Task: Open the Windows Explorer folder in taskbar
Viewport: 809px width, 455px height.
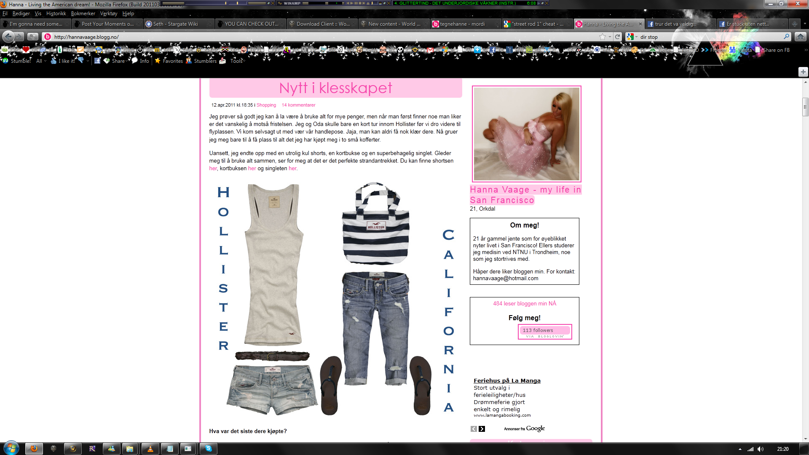Action: [x=130, y=449]
